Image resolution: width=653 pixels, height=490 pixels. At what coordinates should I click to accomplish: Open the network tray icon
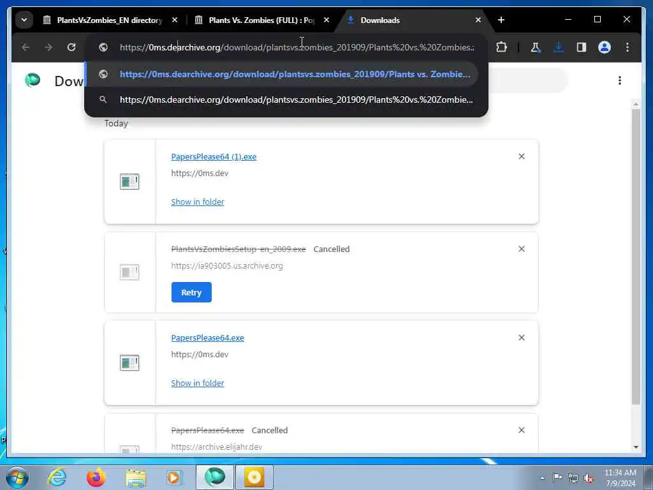coord(573,478)
